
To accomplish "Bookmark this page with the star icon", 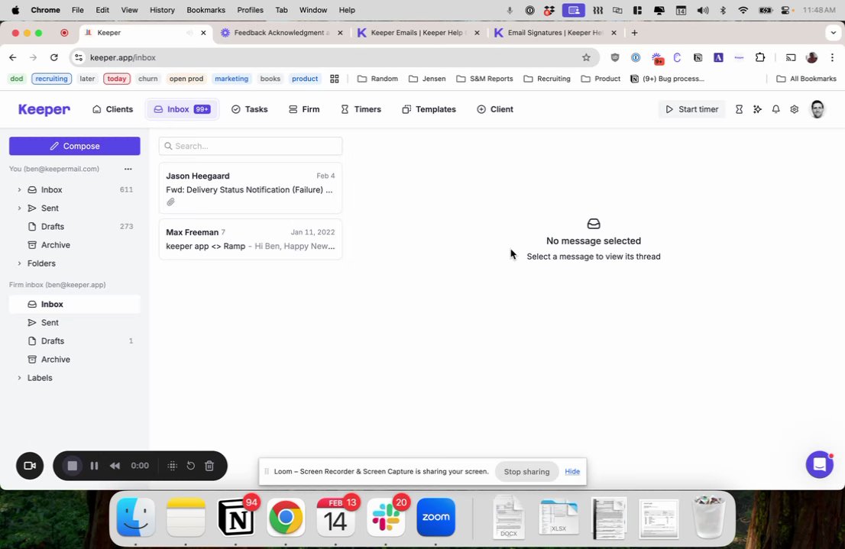I will (586, 57).
